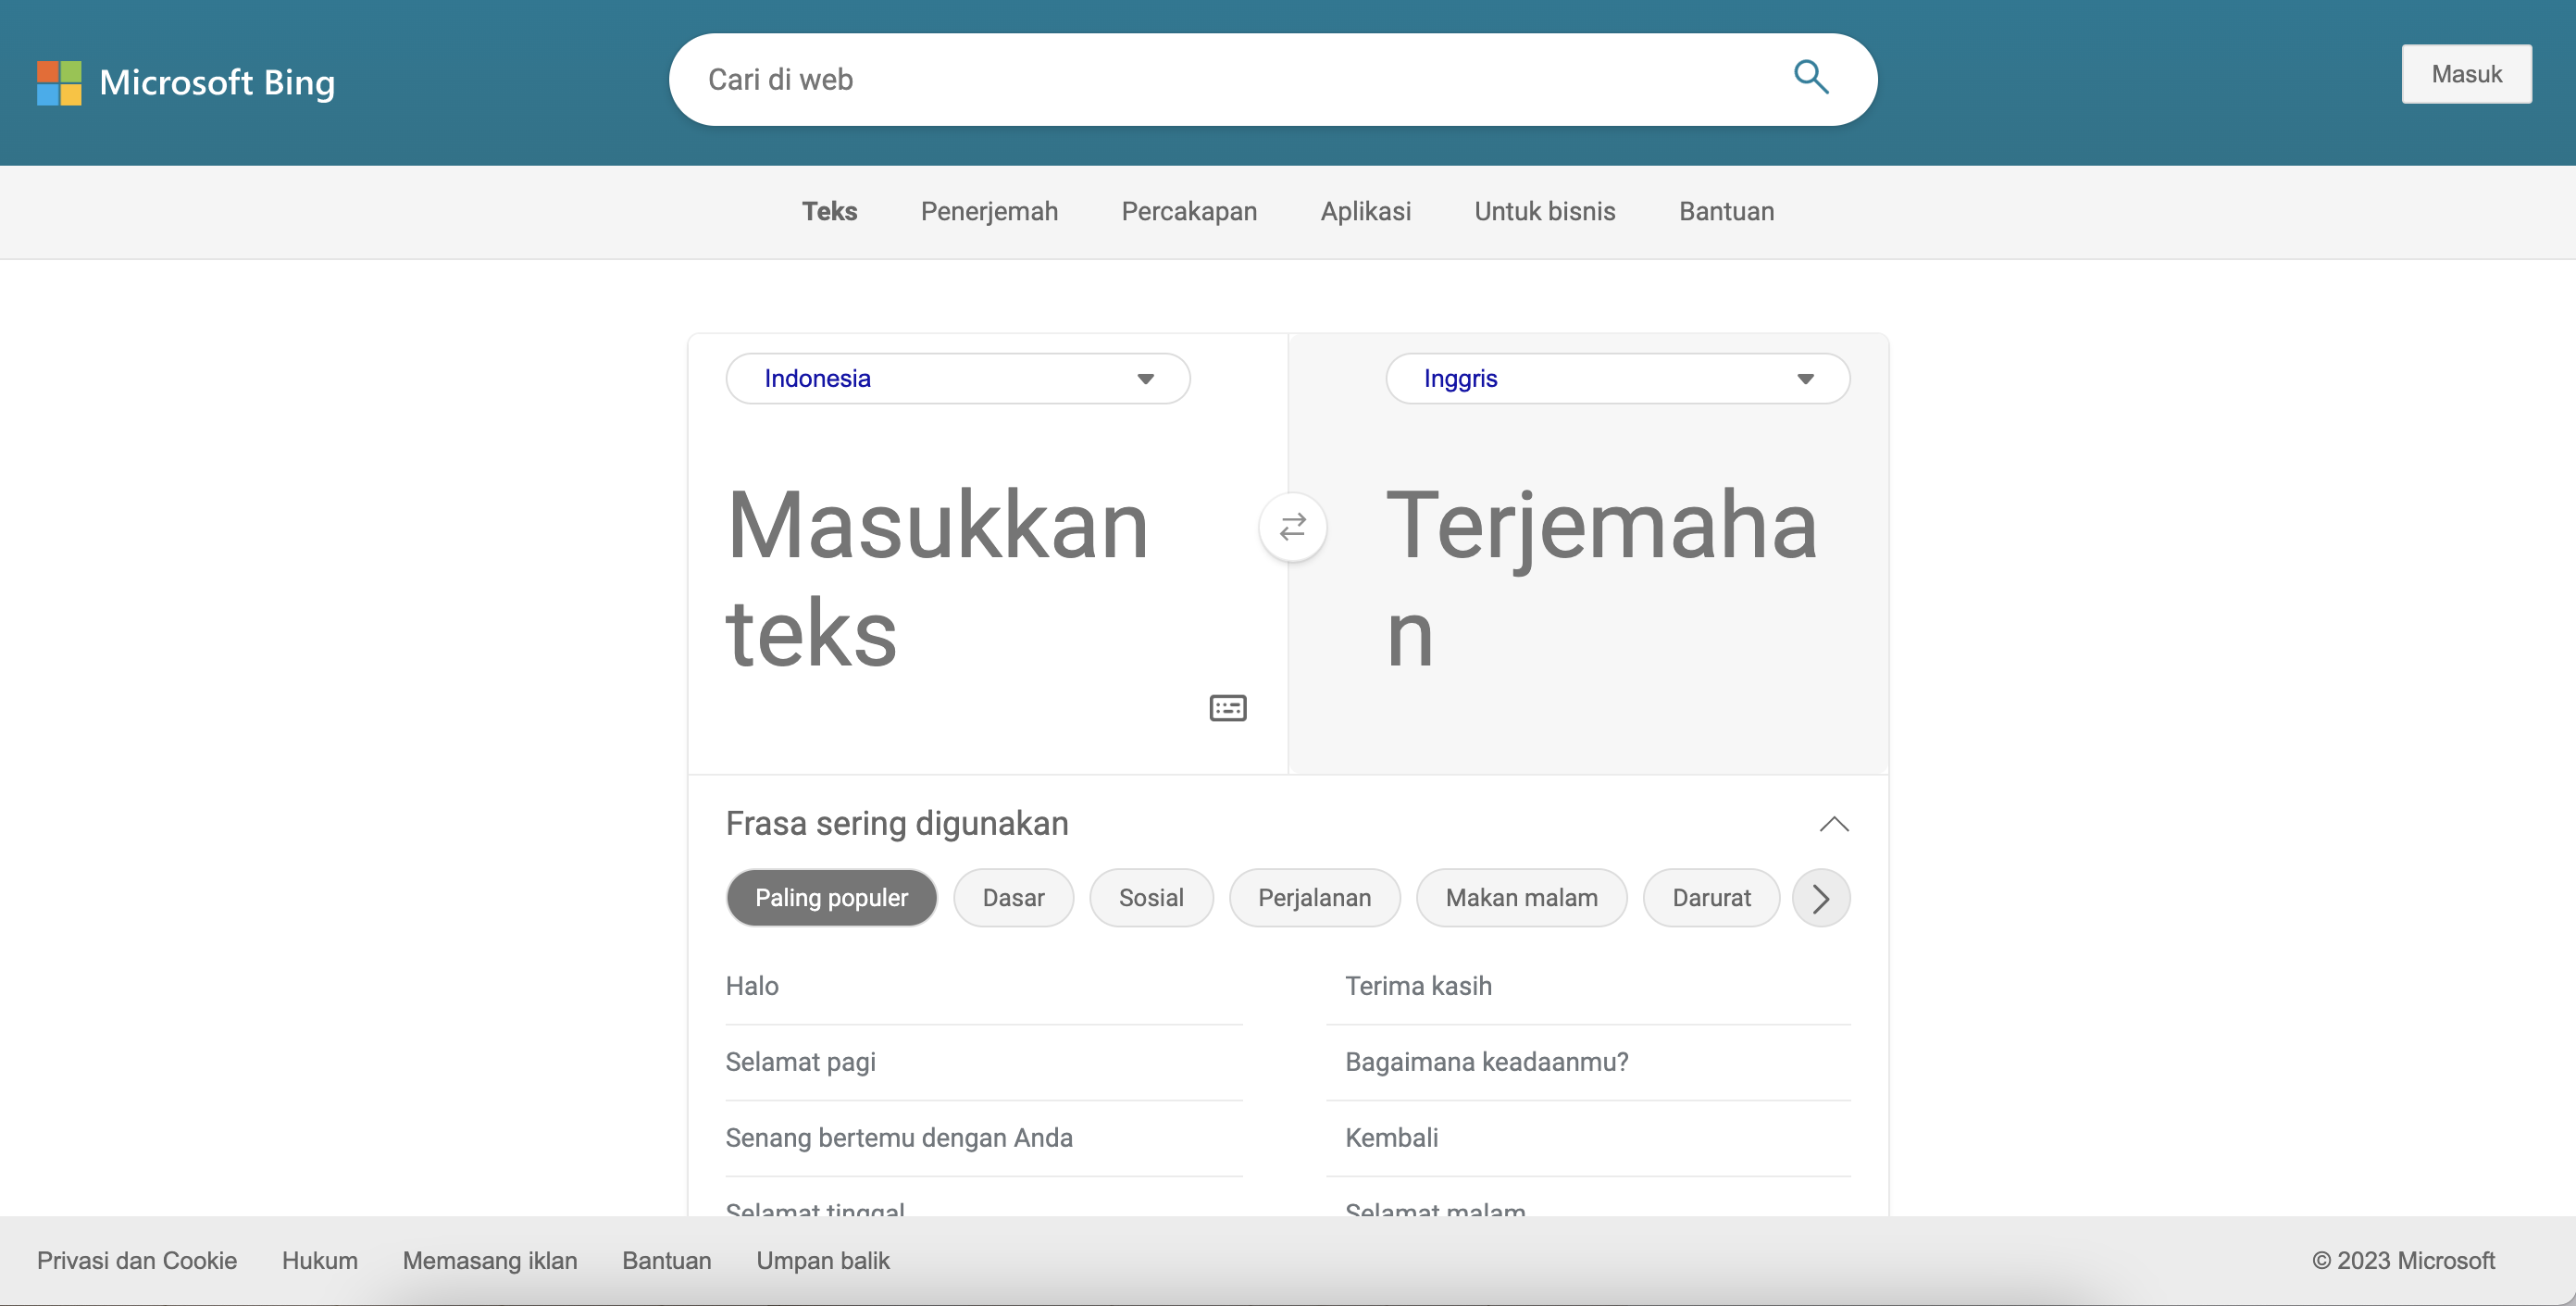Open the on-screen keyboard icon
Screen dimensions: 2576x1306
1227,708
